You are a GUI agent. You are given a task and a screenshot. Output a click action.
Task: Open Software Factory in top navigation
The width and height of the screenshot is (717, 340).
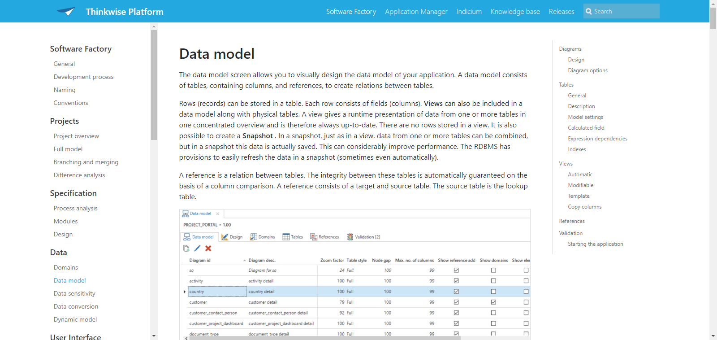tap(351, 11)
